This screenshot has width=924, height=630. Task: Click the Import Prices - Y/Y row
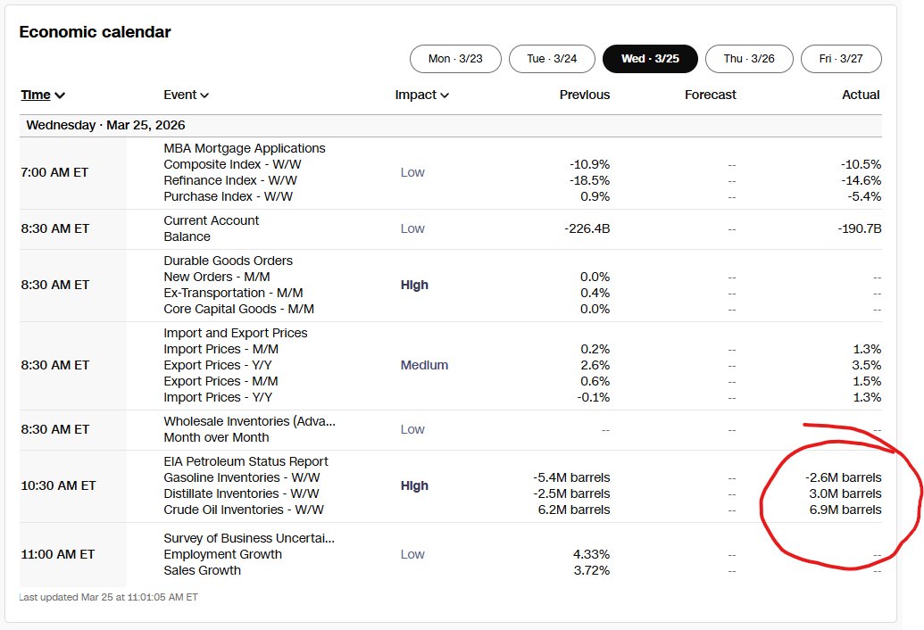[x=218, y=397]
